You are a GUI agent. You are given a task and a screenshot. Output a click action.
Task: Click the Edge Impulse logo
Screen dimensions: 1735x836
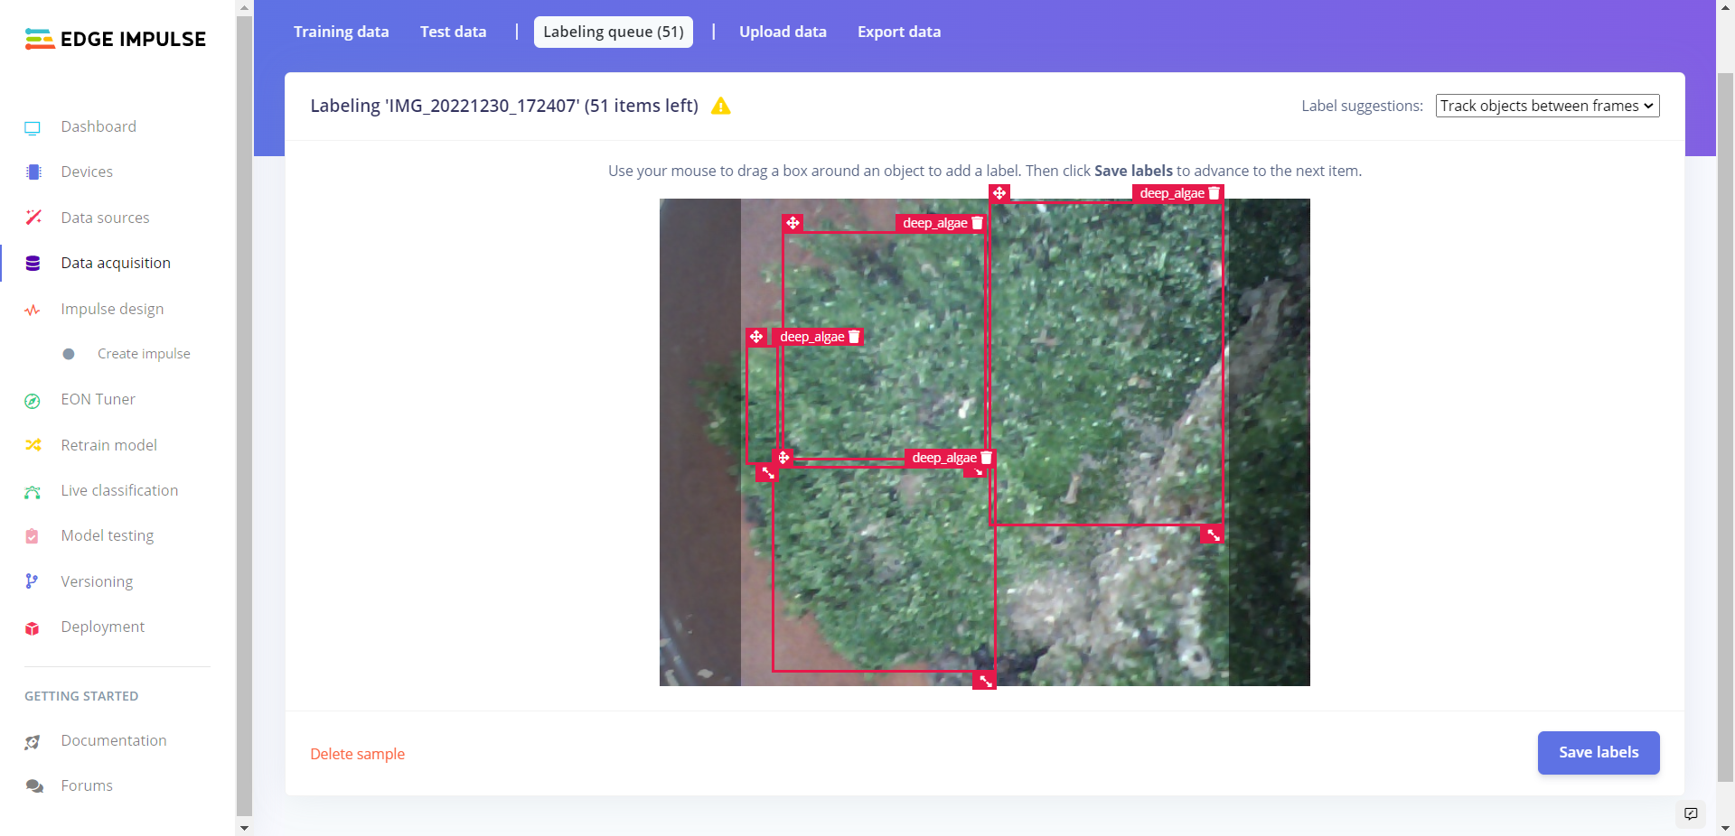click(116, 39)
